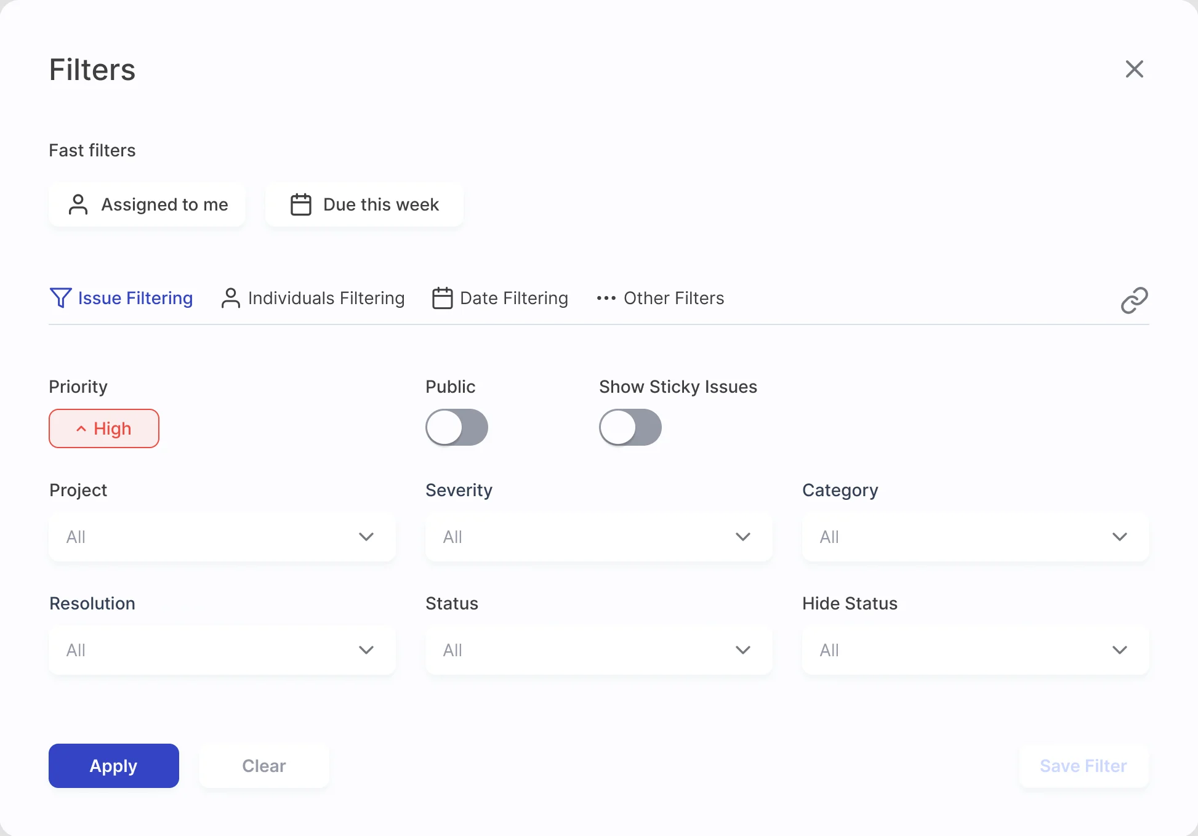The width and height of the screenshot is (1198, 836).
Task: Open the Hide Status dropdown
Action: click(x=976, y=650)
